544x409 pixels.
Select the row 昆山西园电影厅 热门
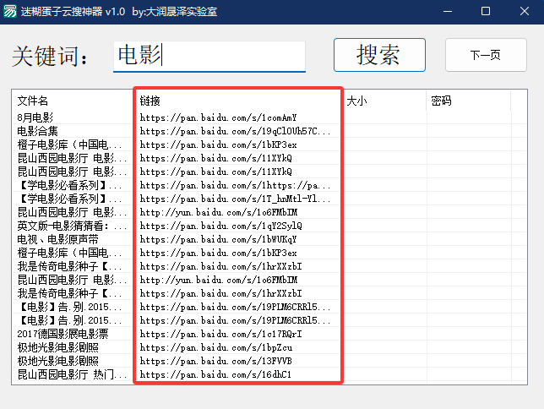click(x=269, y=374)
